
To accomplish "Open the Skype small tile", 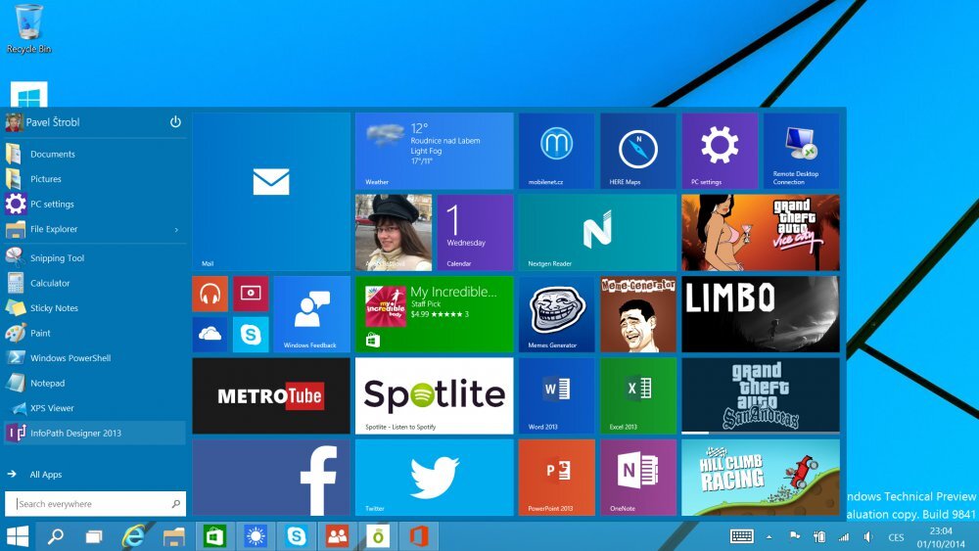I will [x=251, y=335].
